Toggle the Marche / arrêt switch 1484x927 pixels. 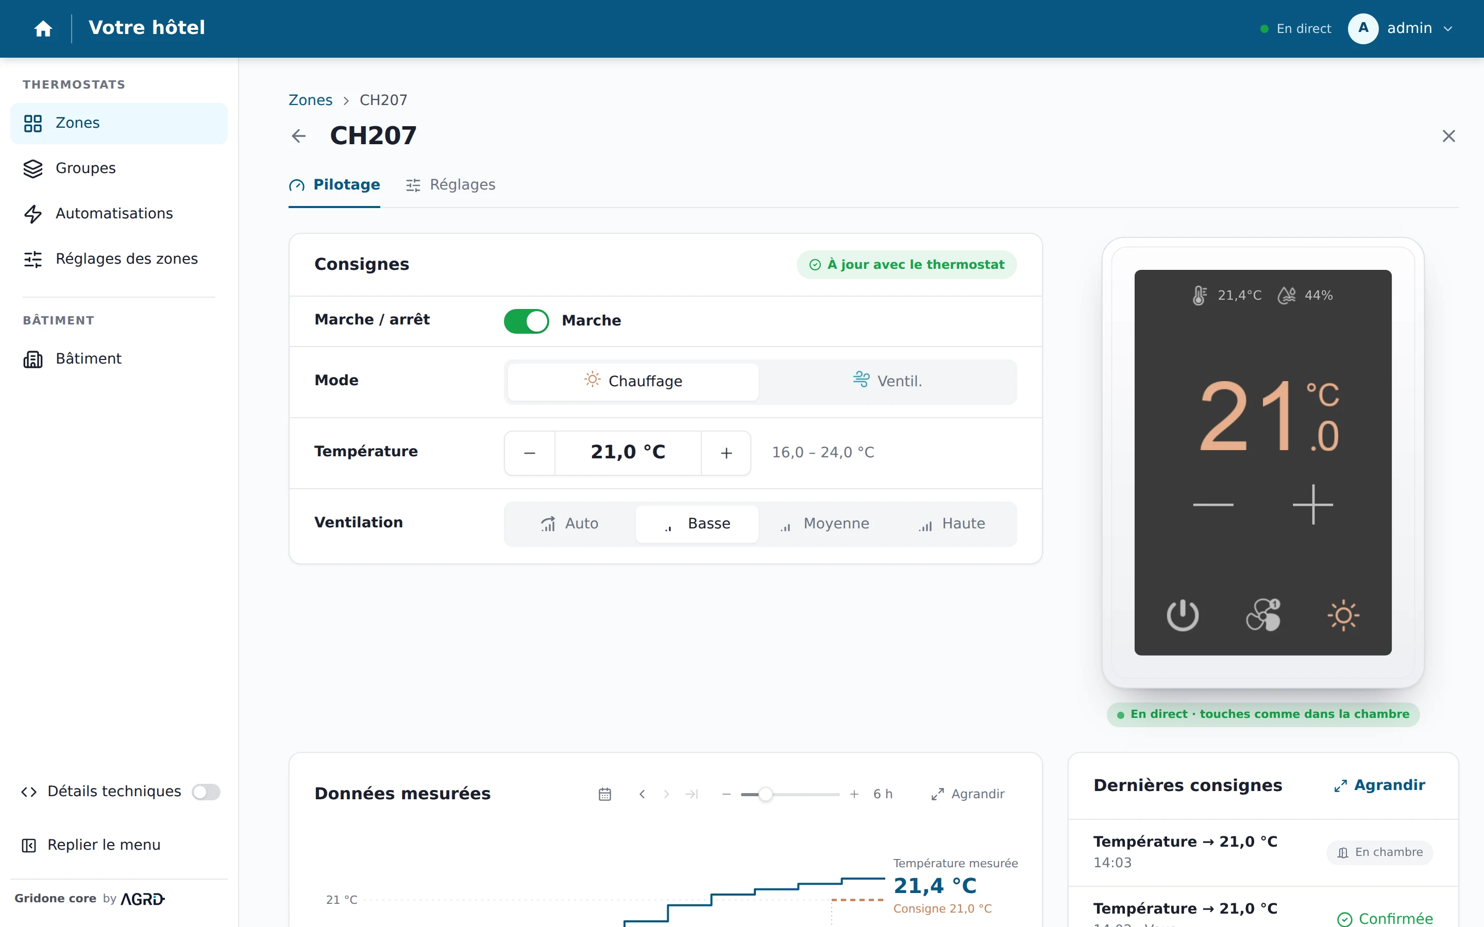[526, 321]
